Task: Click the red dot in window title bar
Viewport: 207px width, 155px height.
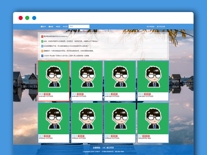Action: coord(20,18)
